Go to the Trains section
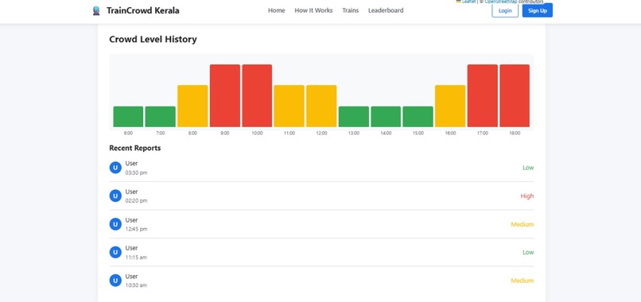 click(351, 10)
